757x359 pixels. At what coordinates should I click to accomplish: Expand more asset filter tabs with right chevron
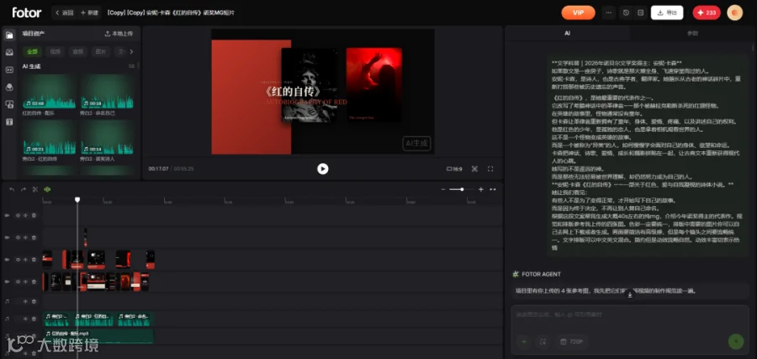131,51
